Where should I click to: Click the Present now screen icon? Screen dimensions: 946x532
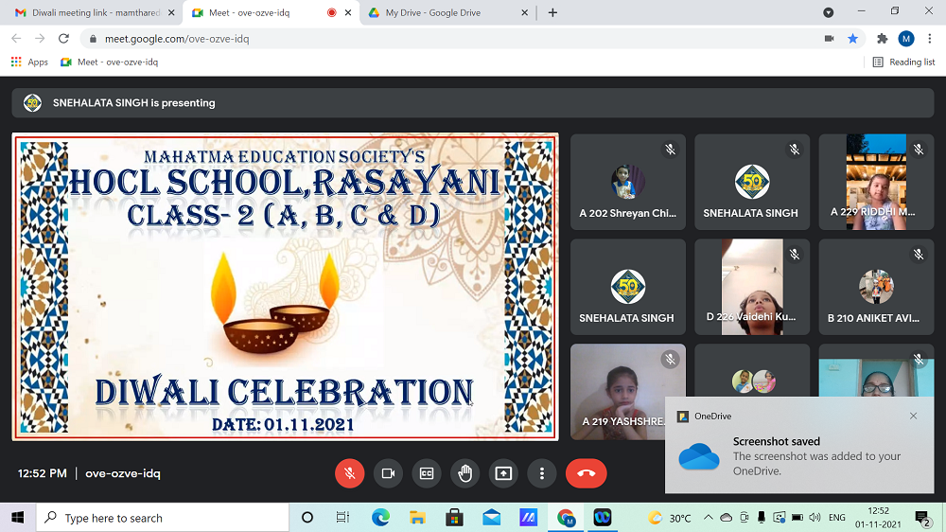tap(503, 473)
